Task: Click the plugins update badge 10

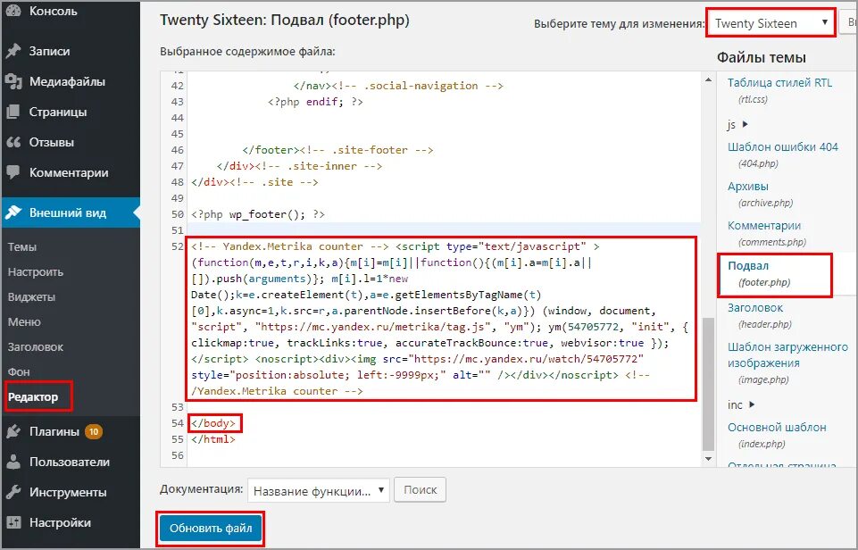Action: [94, 432]
